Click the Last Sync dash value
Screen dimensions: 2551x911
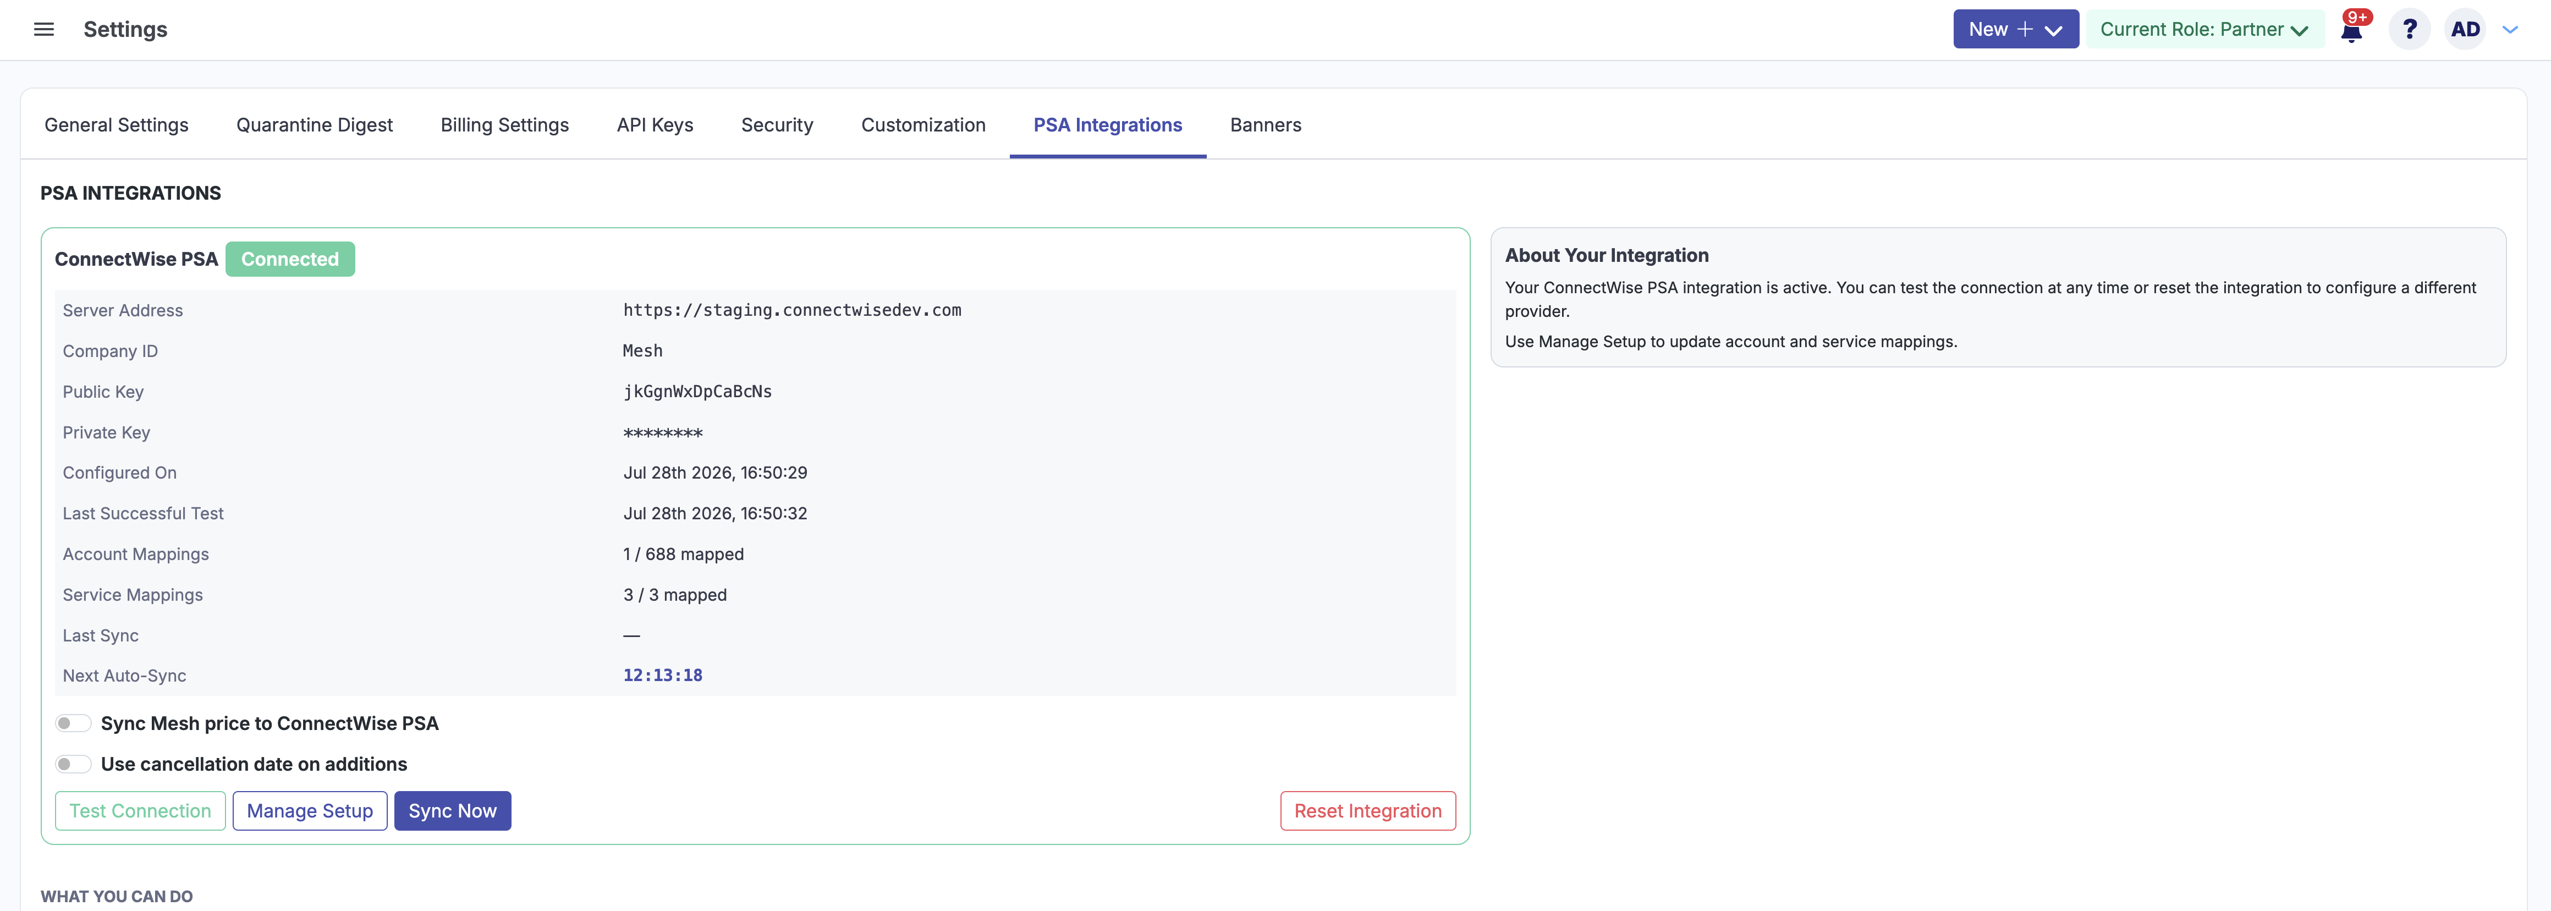coord(632,636)
